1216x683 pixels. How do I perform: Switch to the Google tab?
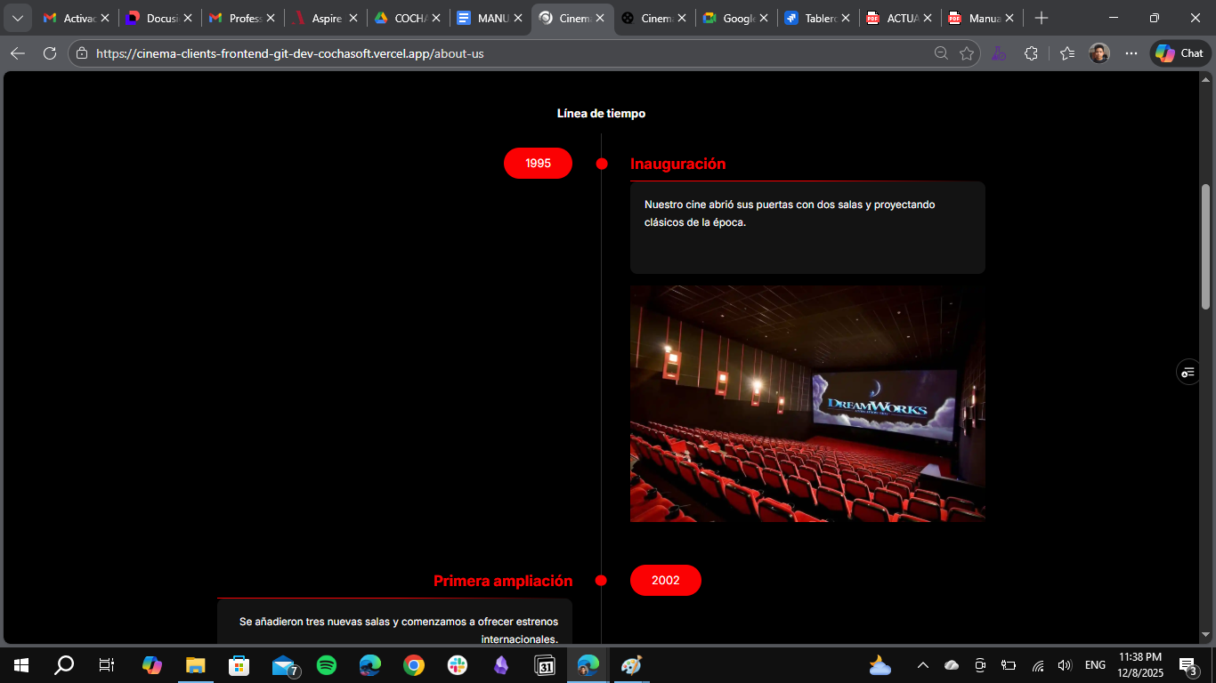pyautogui.click(x=735, y=17)
